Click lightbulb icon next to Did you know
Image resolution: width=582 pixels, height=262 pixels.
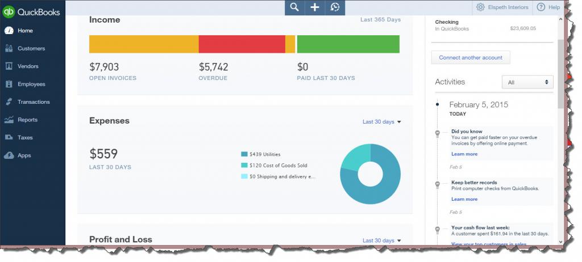pyautogui.click(x=438, y=134)
